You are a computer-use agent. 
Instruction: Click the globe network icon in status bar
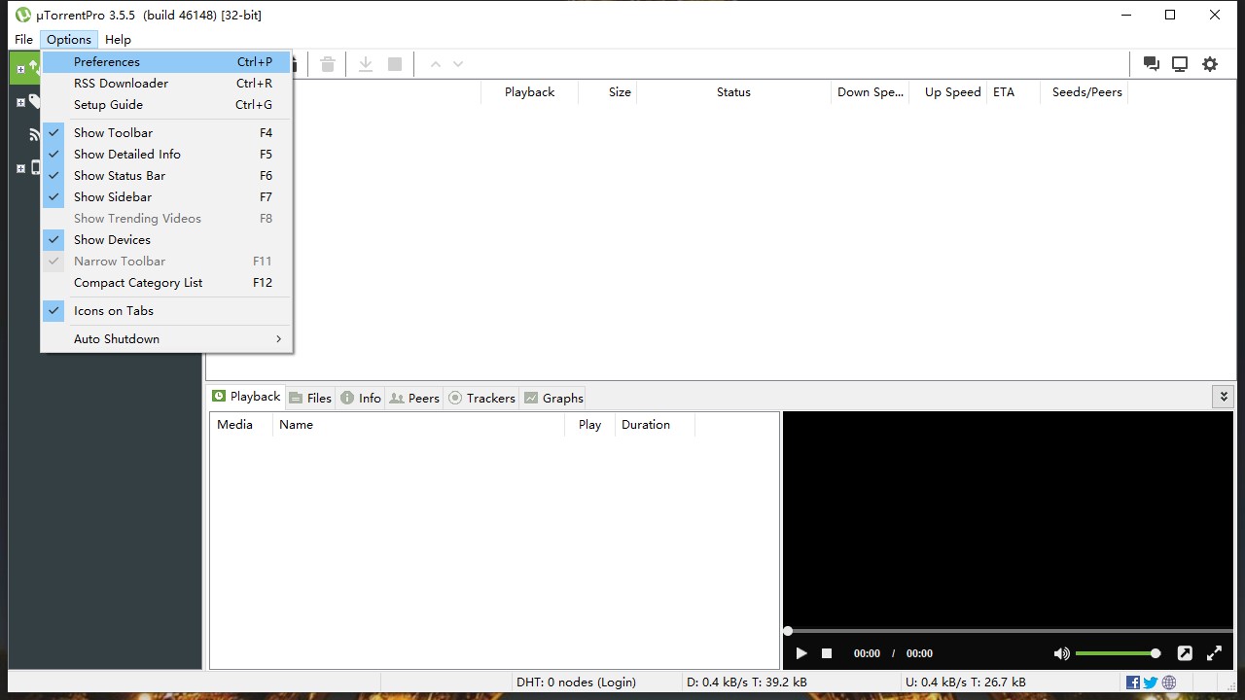pos(1169,682)
